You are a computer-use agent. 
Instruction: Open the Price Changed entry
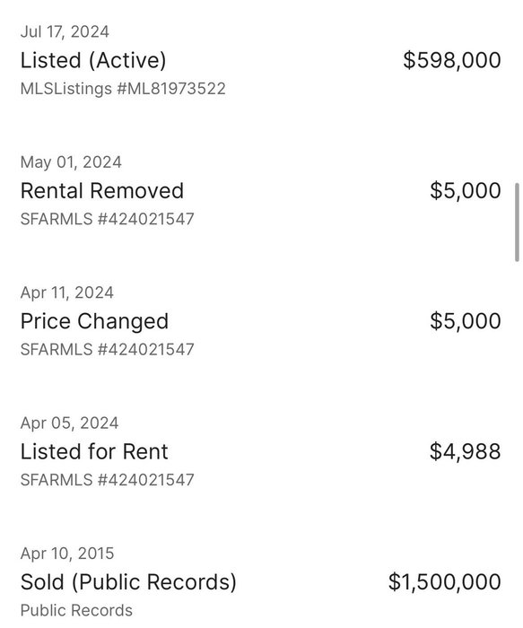point(94,321)
